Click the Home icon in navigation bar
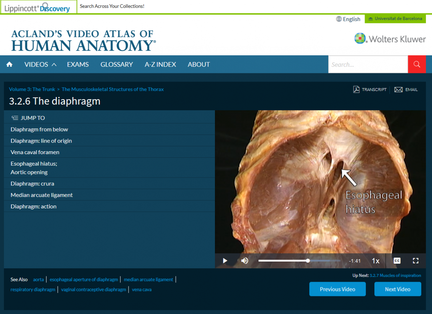 point(9,64)
